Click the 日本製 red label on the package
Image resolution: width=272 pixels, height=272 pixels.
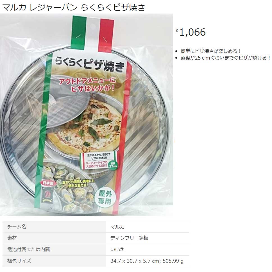(48, 183)
